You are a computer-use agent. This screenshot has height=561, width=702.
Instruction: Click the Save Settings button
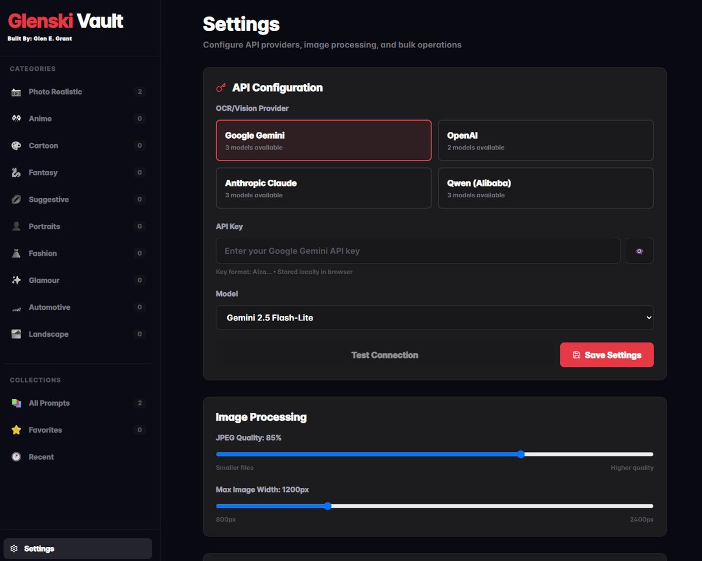[x=607, y=355]
